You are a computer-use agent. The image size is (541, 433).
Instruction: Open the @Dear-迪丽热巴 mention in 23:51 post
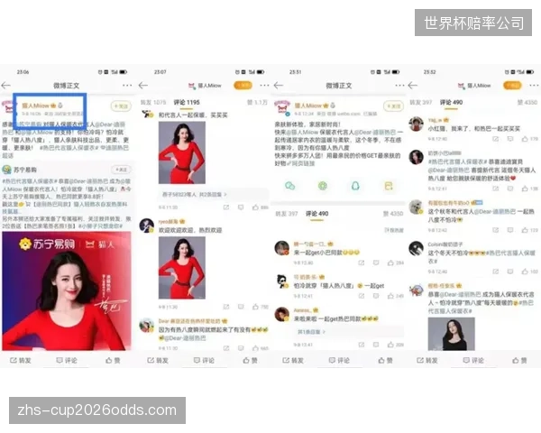tap(374, 133)
